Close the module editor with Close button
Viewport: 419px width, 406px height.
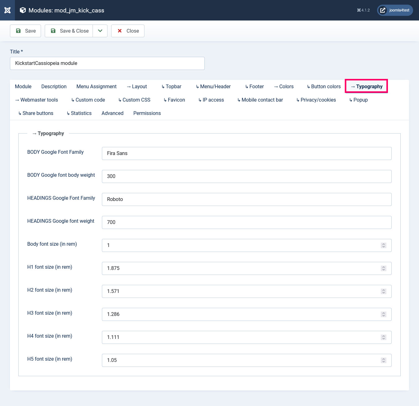[128, 31]
